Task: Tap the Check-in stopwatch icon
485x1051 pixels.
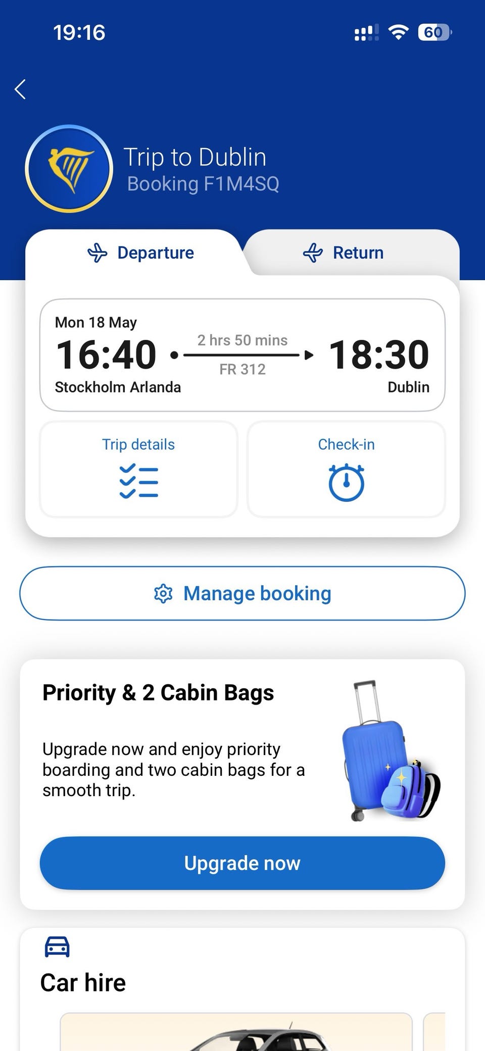Action: [346, 483]
